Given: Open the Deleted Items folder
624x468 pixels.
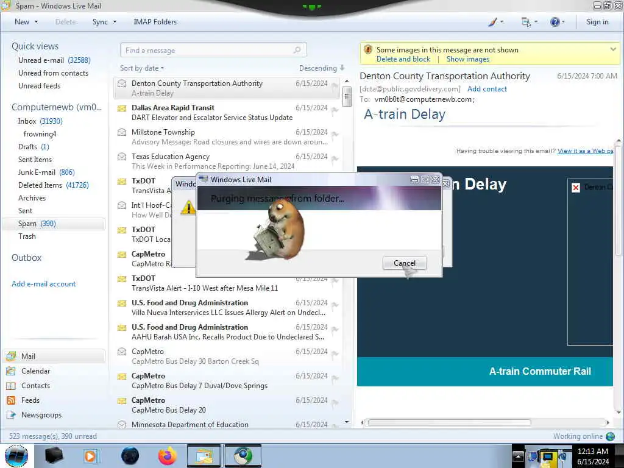Looking at the screenshot, I should coord(54,185).
